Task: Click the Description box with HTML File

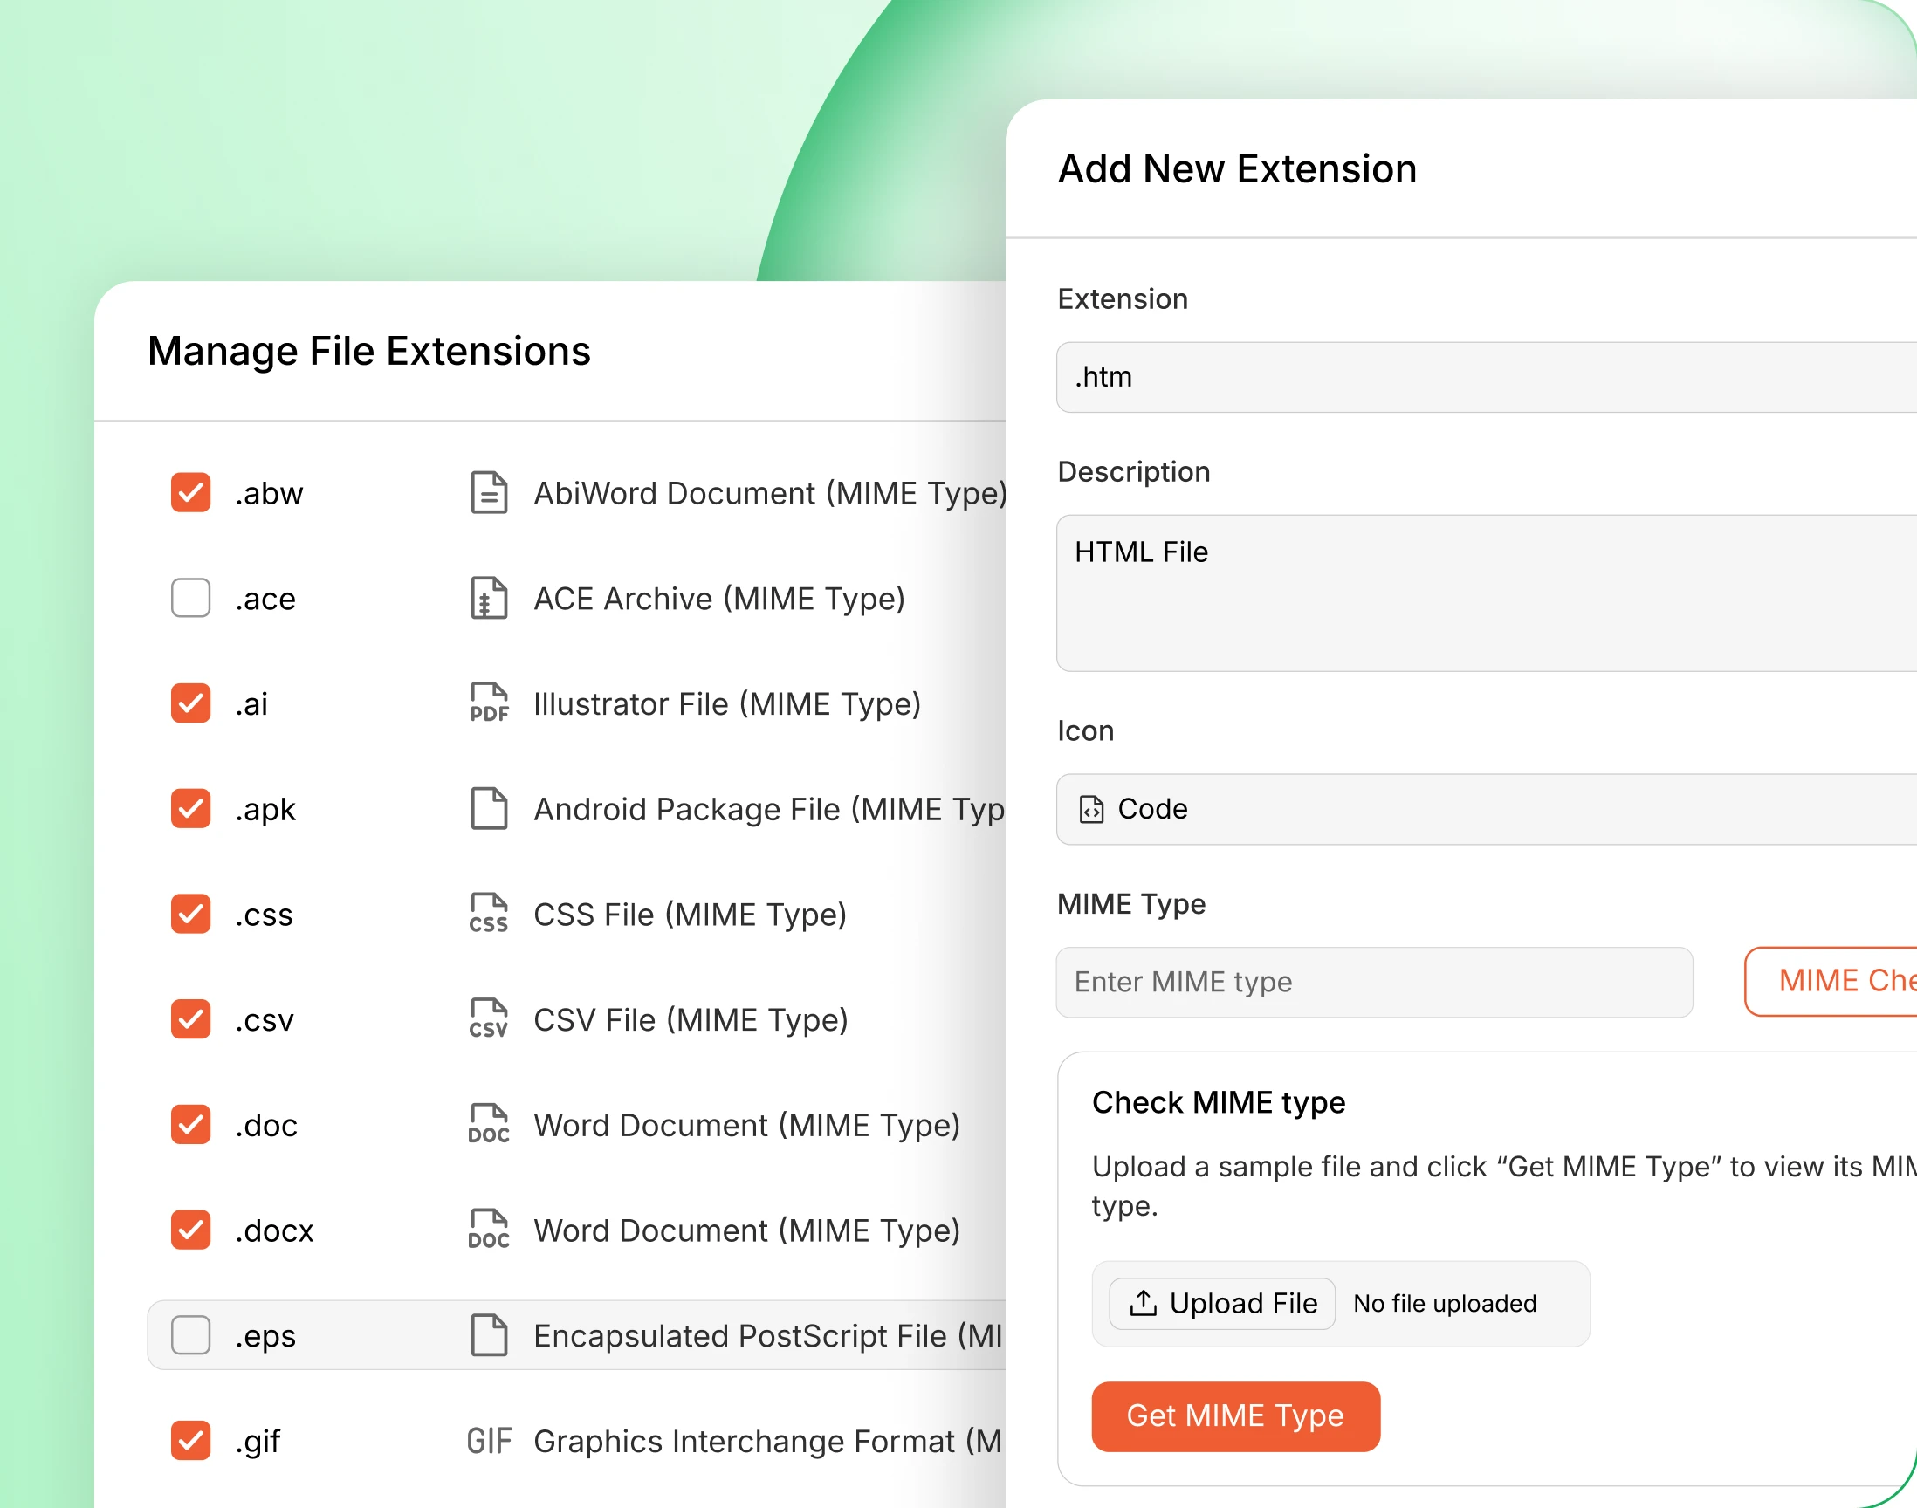Action: [1487, 593]
